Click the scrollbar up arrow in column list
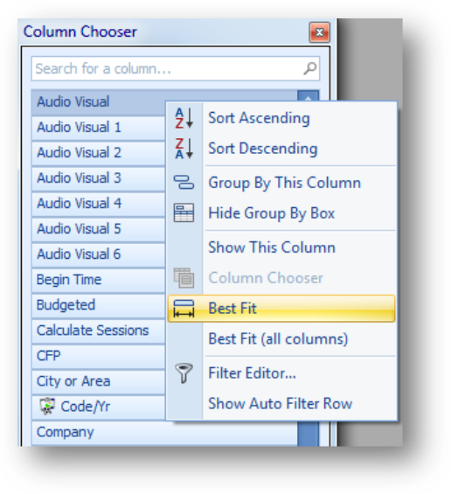The width and height of the screenshot is (451, 494). pos(308,96)
